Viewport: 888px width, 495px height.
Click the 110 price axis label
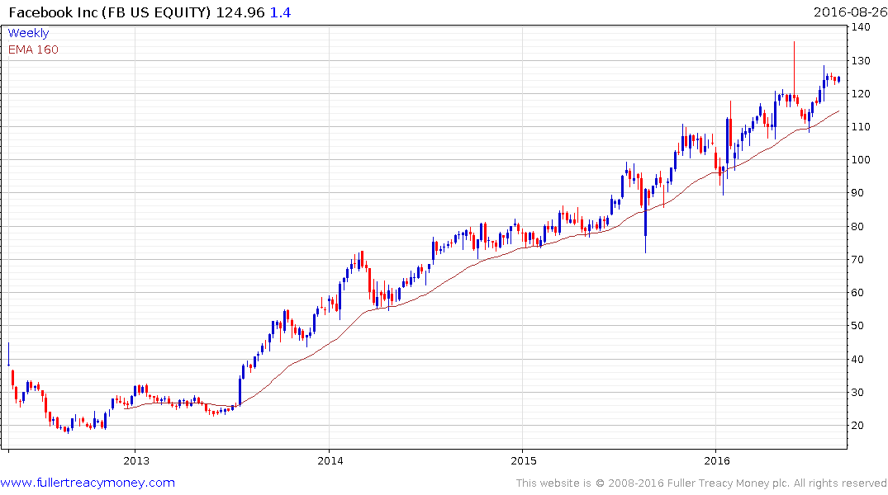click(862, 127)
